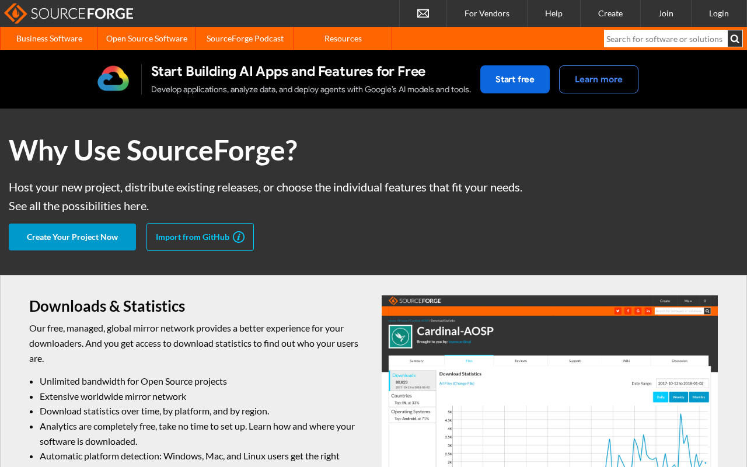Open the For Vendors menu

point(487,13)
